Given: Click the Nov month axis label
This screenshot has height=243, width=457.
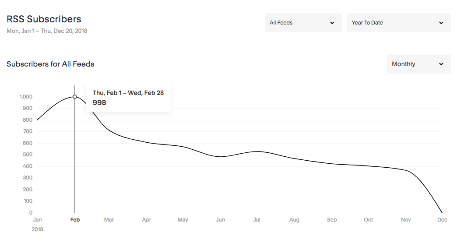Looking at the screenshot, I should [x=406, y=220].
